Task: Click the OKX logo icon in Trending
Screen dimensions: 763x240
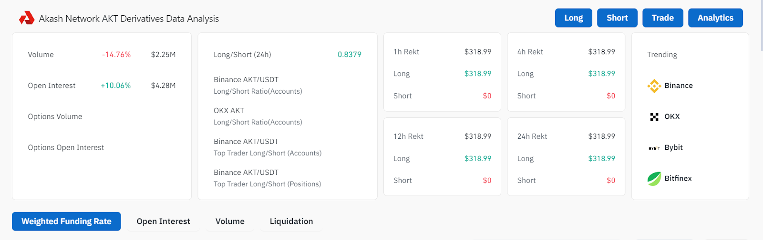Action: [654, 117]
